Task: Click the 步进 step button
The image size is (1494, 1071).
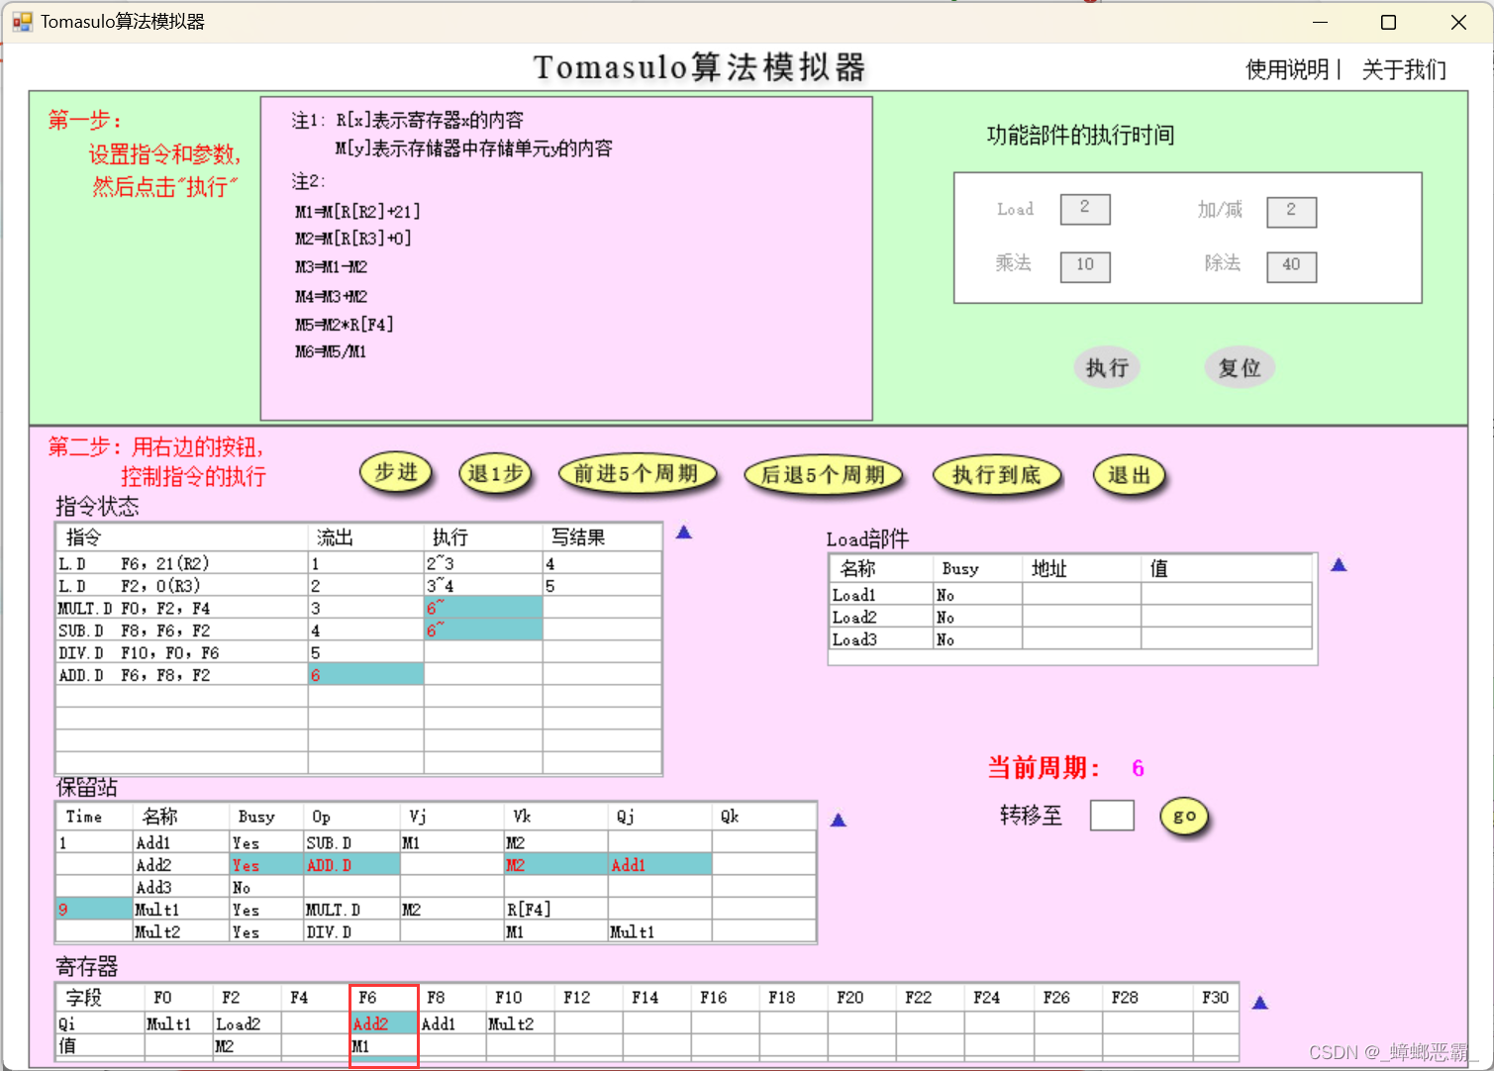Action: click(x=396, y=473)
